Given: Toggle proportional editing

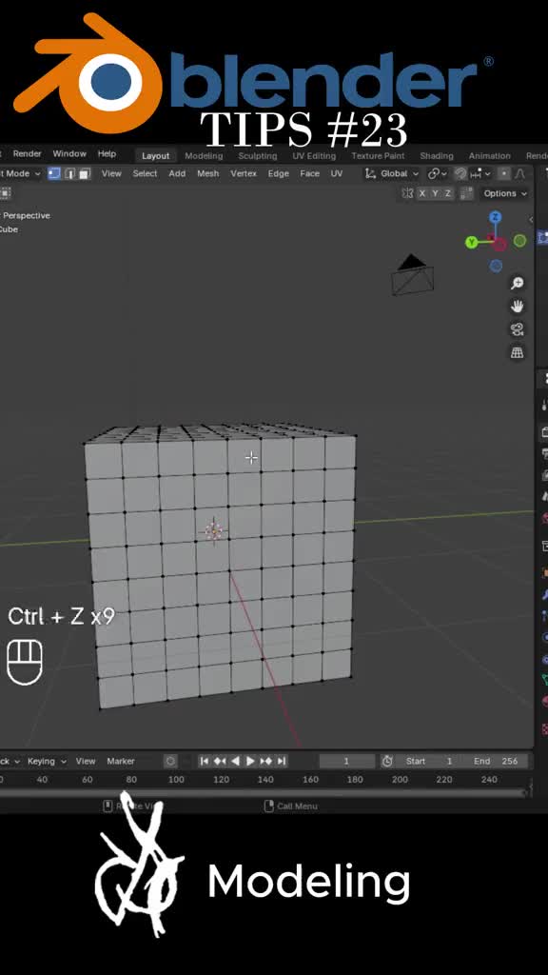Looking at the screenshot, I should point(504,173).
